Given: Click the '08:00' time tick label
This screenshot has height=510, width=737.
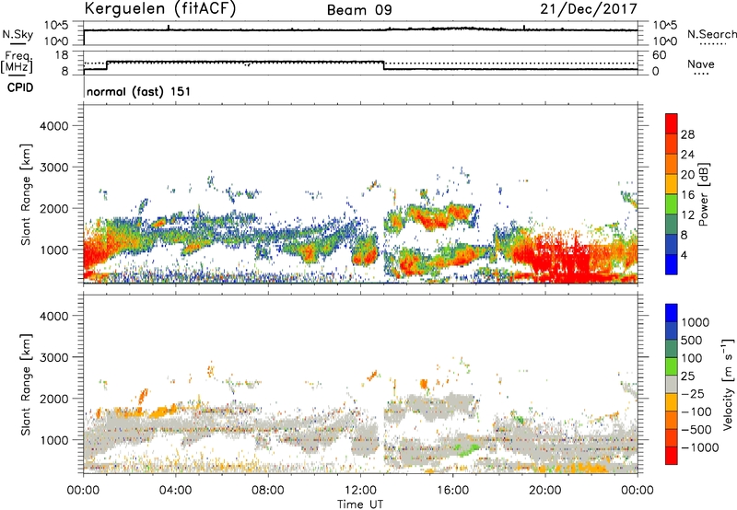Looking at the screenshot, I should pyautogui.click(x=268, y=491).
